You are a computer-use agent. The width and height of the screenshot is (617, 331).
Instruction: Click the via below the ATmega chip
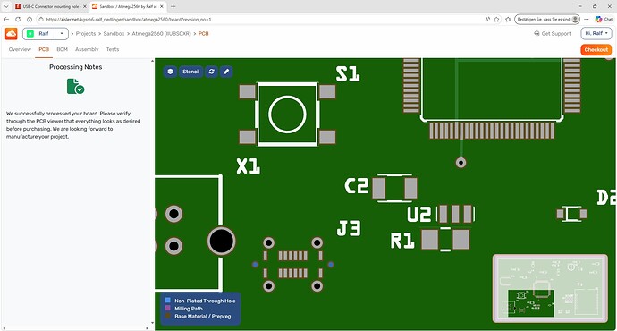point(461,162)
